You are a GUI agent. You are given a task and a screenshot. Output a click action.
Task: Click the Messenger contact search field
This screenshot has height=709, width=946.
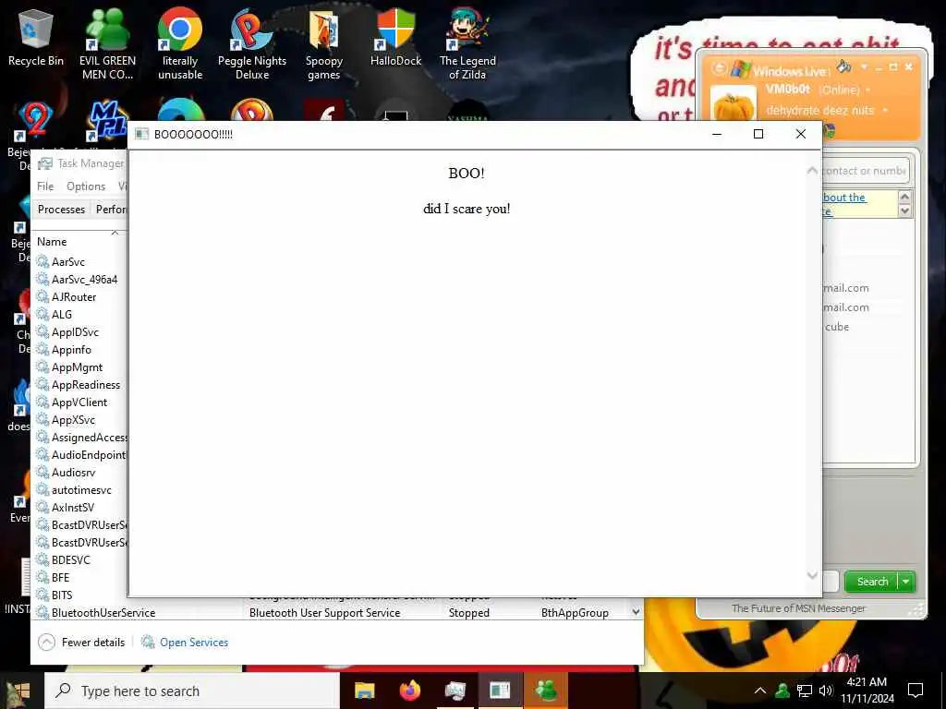click(865, 171)
